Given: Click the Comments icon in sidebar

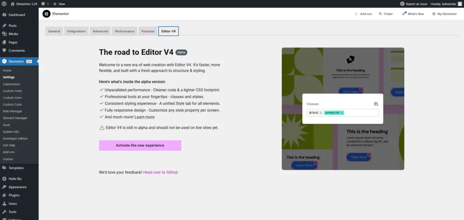Looking at the screenshot, I should click(4, 51).
